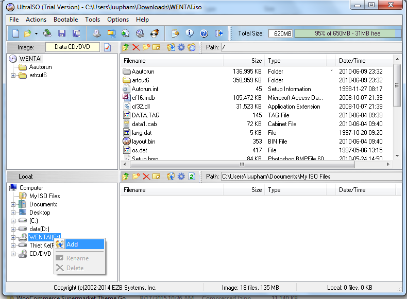Open the Bootable menu
The height and width of the screenshot is (299, 407).
click(65, 20)
